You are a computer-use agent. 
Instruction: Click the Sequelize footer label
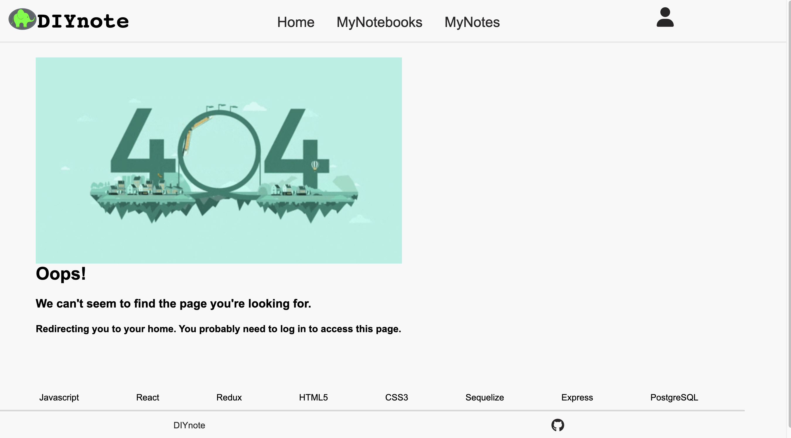point(485,398)
